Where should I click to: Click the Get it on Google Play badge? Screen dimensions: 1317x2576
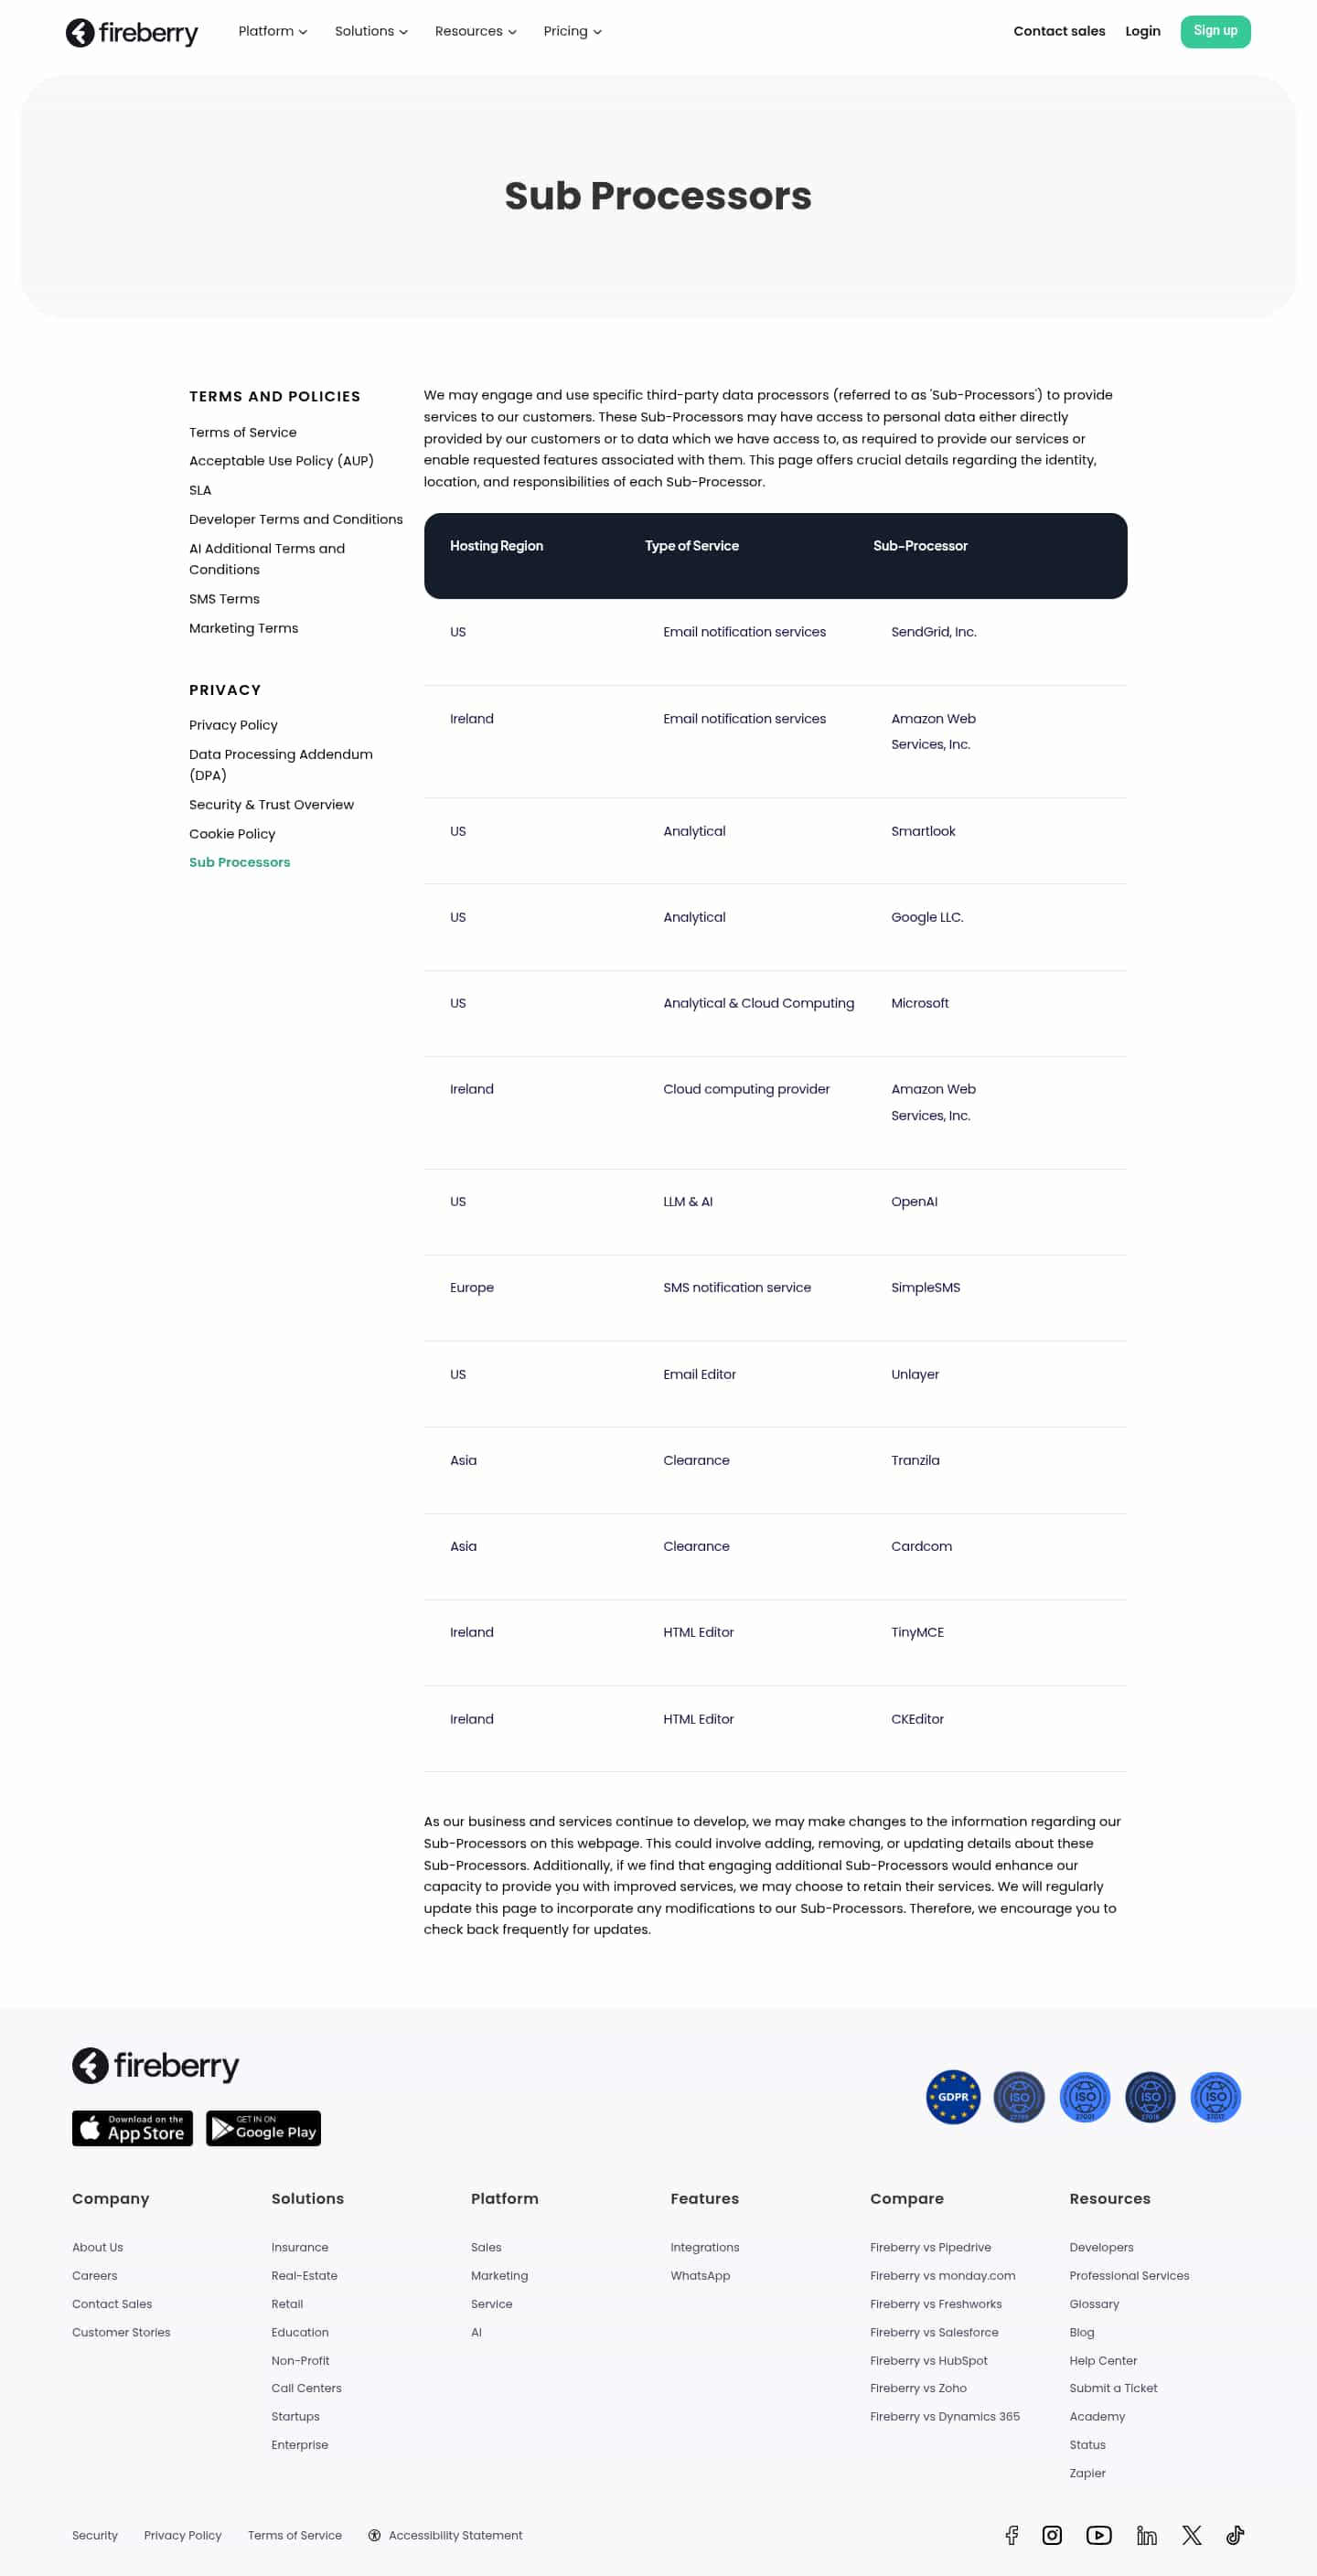click(x=263, y=2128)
